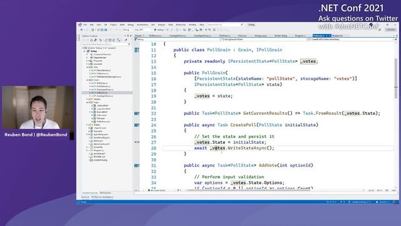Select DemoService.cs in Solution Explorer
401x226 pixels.
pos(103,70)
